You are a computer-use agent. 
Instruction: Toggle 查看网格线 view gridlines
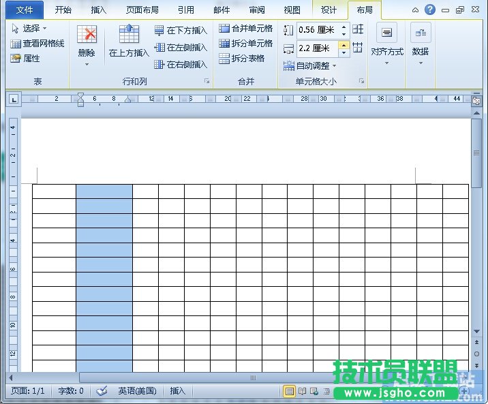pyautogui.click(x=37, y=44)
